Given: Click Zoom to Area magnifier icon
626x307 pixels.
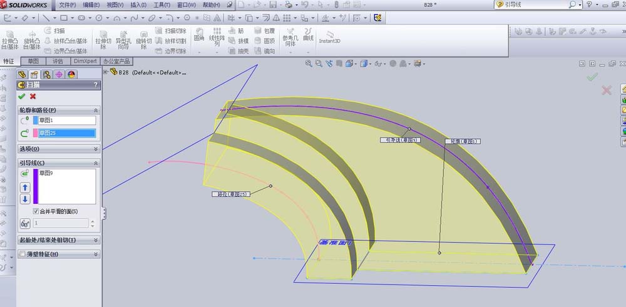Looking at the screenshot, I should click(319, 63).
